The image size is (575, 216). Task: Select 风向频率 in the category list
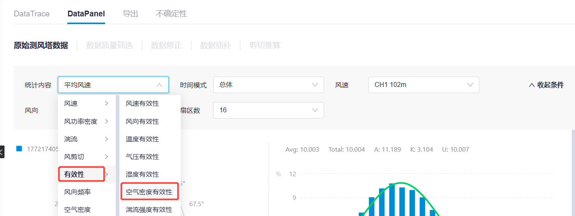pyautogui.click(x=77, y=192)
